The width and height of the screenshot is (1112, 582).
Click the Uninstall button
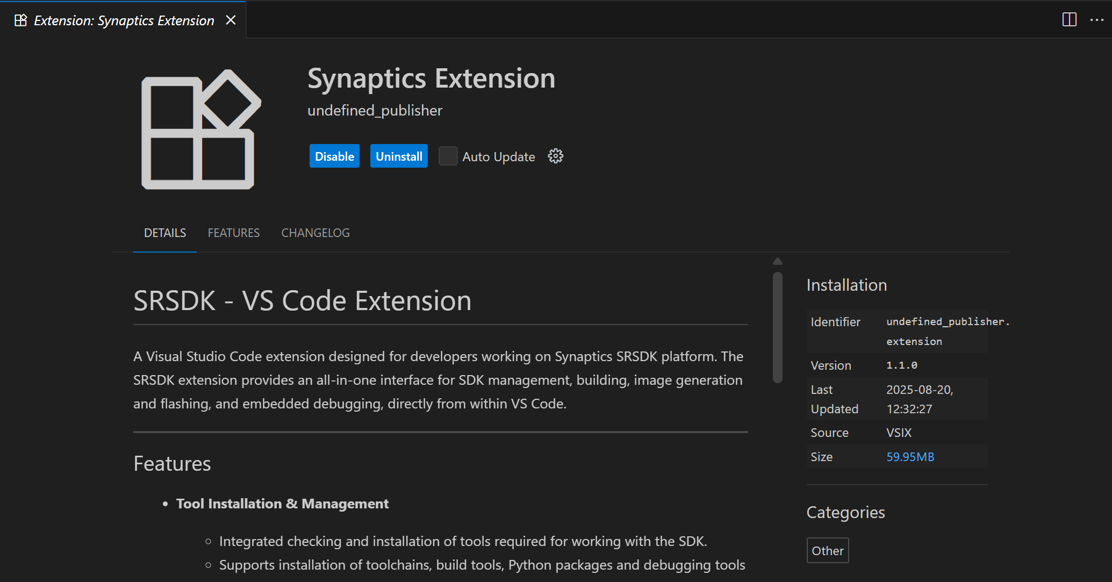pyautogui.click(x=399, y=156)
